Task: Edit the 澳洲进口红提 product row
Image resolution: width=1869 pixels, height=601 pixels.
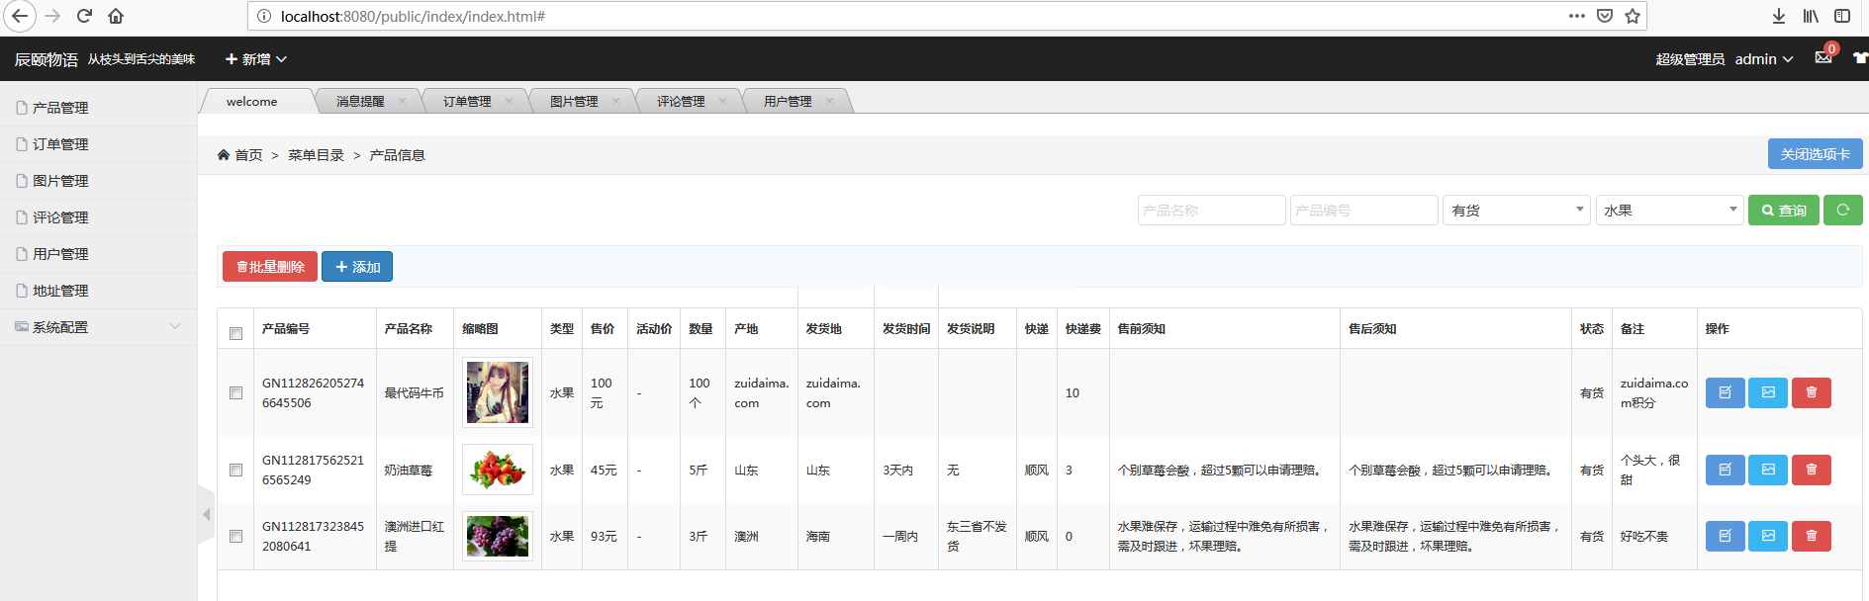Action: click(x=1726, y=536)
